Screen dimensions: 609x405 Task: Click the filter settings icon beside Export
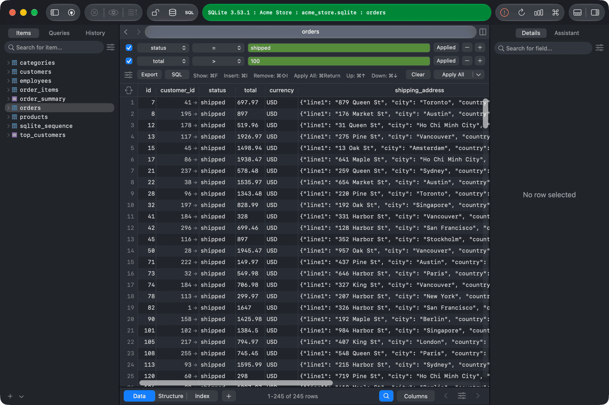128,75
